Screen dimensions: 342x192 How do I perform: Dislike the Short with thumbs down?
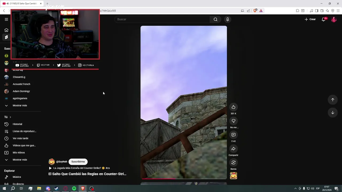pos(234,121)
